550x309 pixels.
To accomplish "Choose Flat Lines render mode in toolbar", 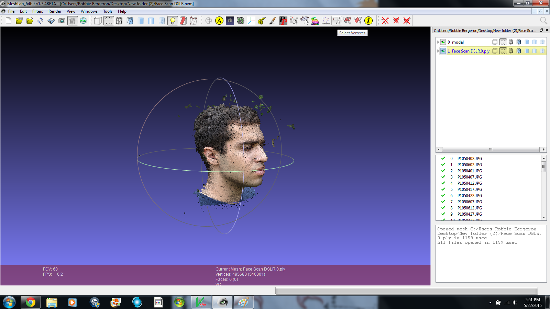I will click(141, 21).
